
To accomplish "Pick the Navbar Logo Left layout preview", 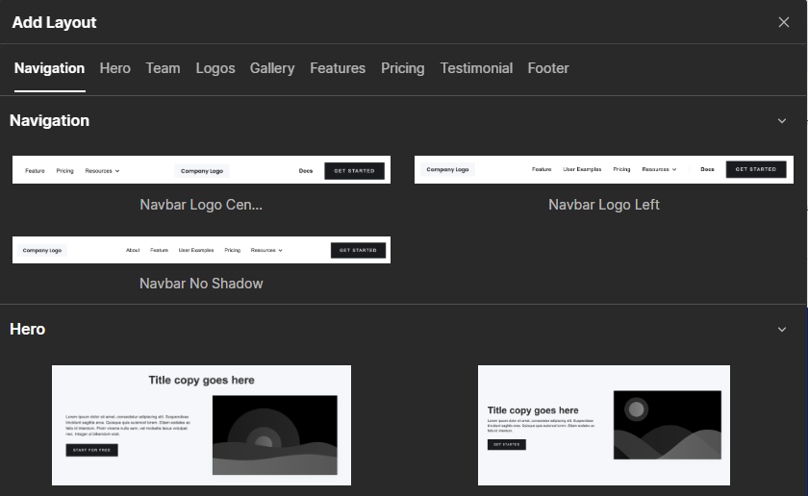I will pyautogui.click(x=604, y=169).
